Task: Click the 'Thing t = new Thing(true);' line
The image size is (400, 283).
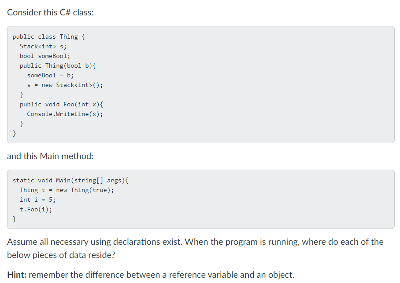Action: tap(67, 190)
